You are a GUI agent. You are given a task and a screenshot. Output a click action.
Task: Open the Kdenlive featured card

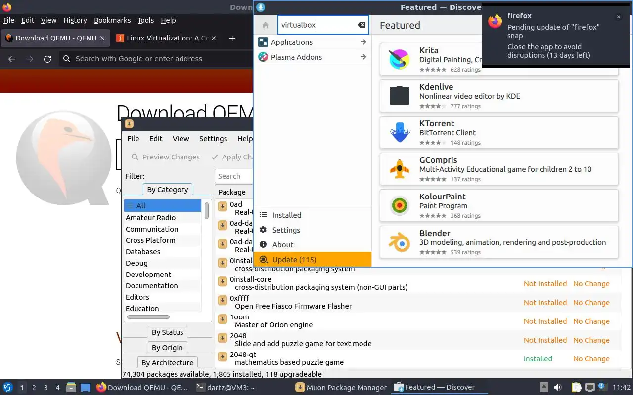[499, 96]
